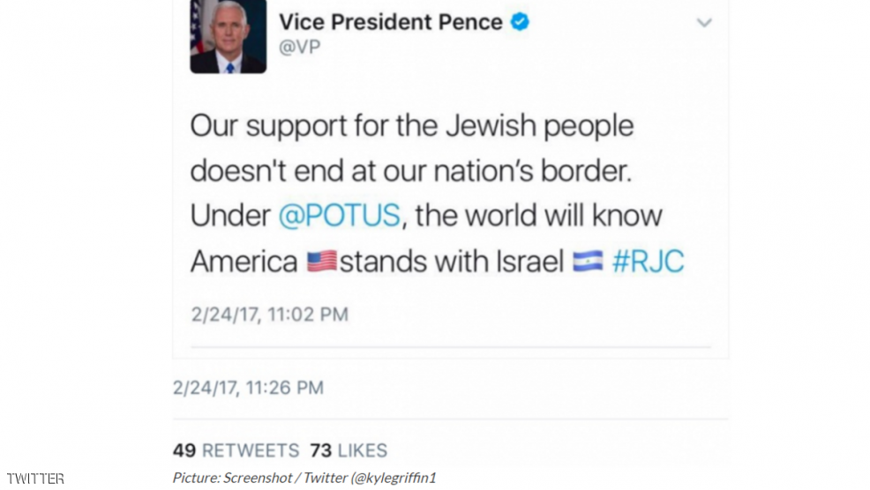Screen dimensions: 870x490
Task: Click the TWITTER source label
Action: click(35, 479)
